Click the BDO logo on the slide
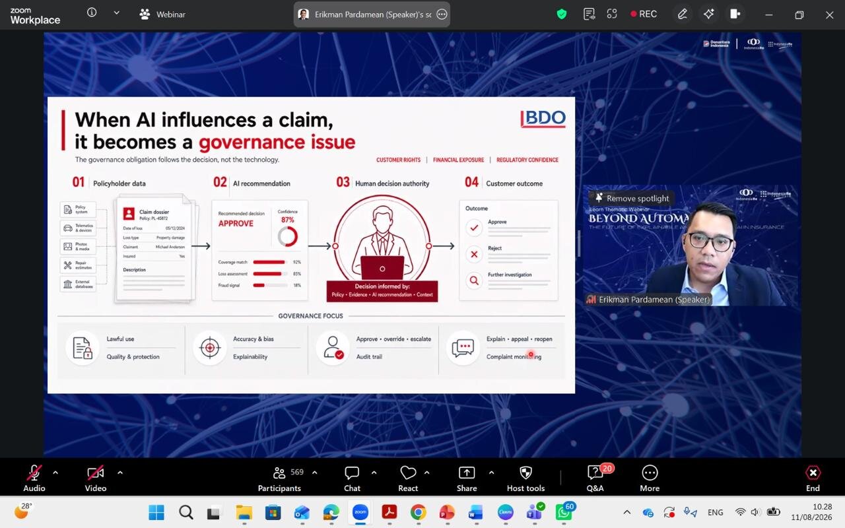The width and height of the screenshot is (845, 528). pyautogui.click(x=543, y=119)
